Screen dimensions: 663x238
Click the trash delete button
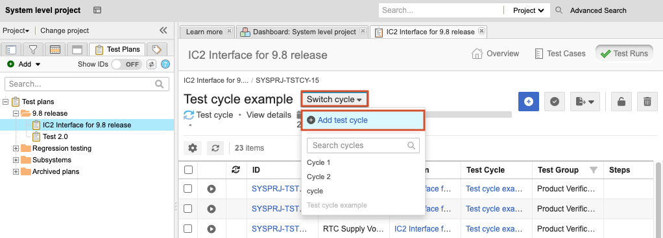[647, 102]
